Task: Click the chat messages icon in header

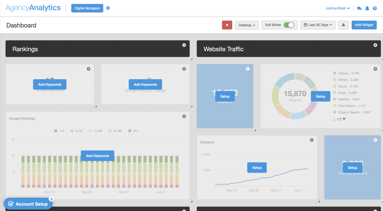Action: click(359, 8)
